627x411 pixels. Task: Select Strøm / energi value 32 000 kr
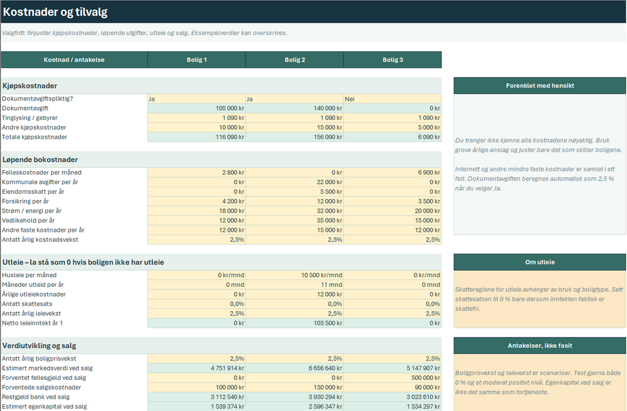click(x=295, y=211)
